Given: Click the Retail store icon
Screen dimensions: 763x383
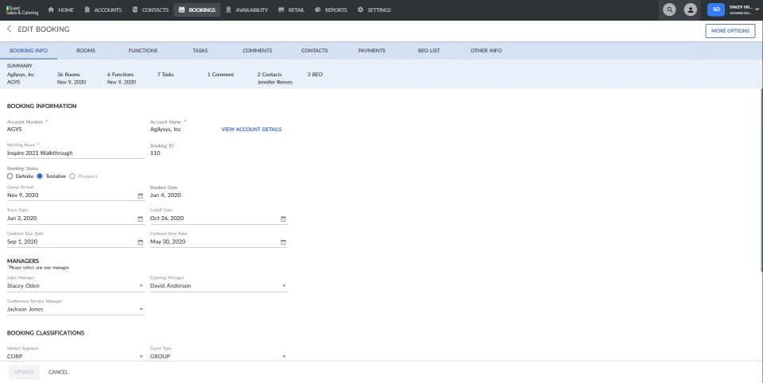Looking at the screenshot, I should coord(281,10).
